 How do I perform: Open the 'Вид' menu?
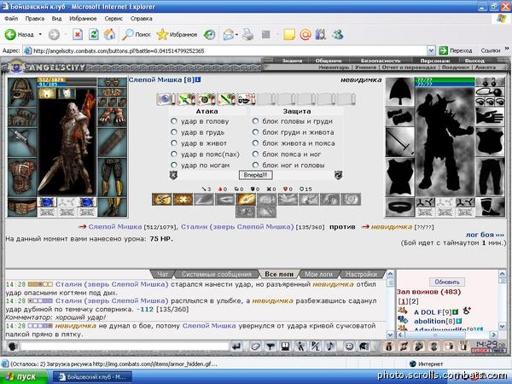[x=56, y=19]
